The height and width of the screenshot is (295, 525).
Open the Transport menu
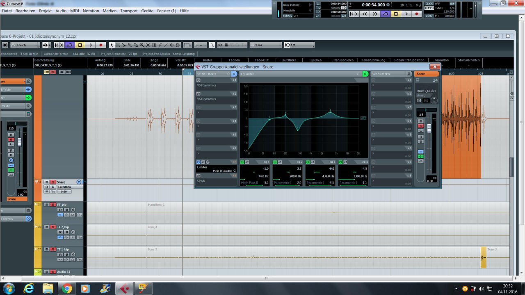click(x=129, y=11)
